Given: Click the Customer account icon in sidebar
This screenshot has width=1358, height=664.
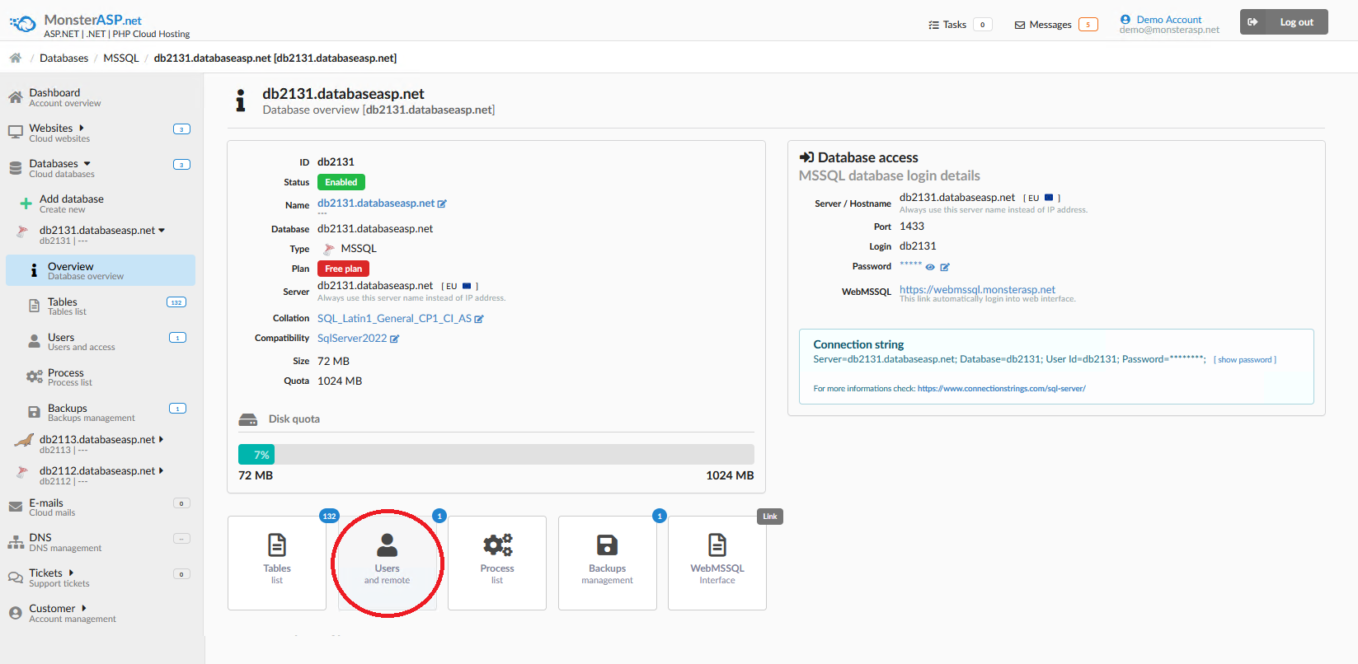Looking at the screenshot, I should coord(15,613).
